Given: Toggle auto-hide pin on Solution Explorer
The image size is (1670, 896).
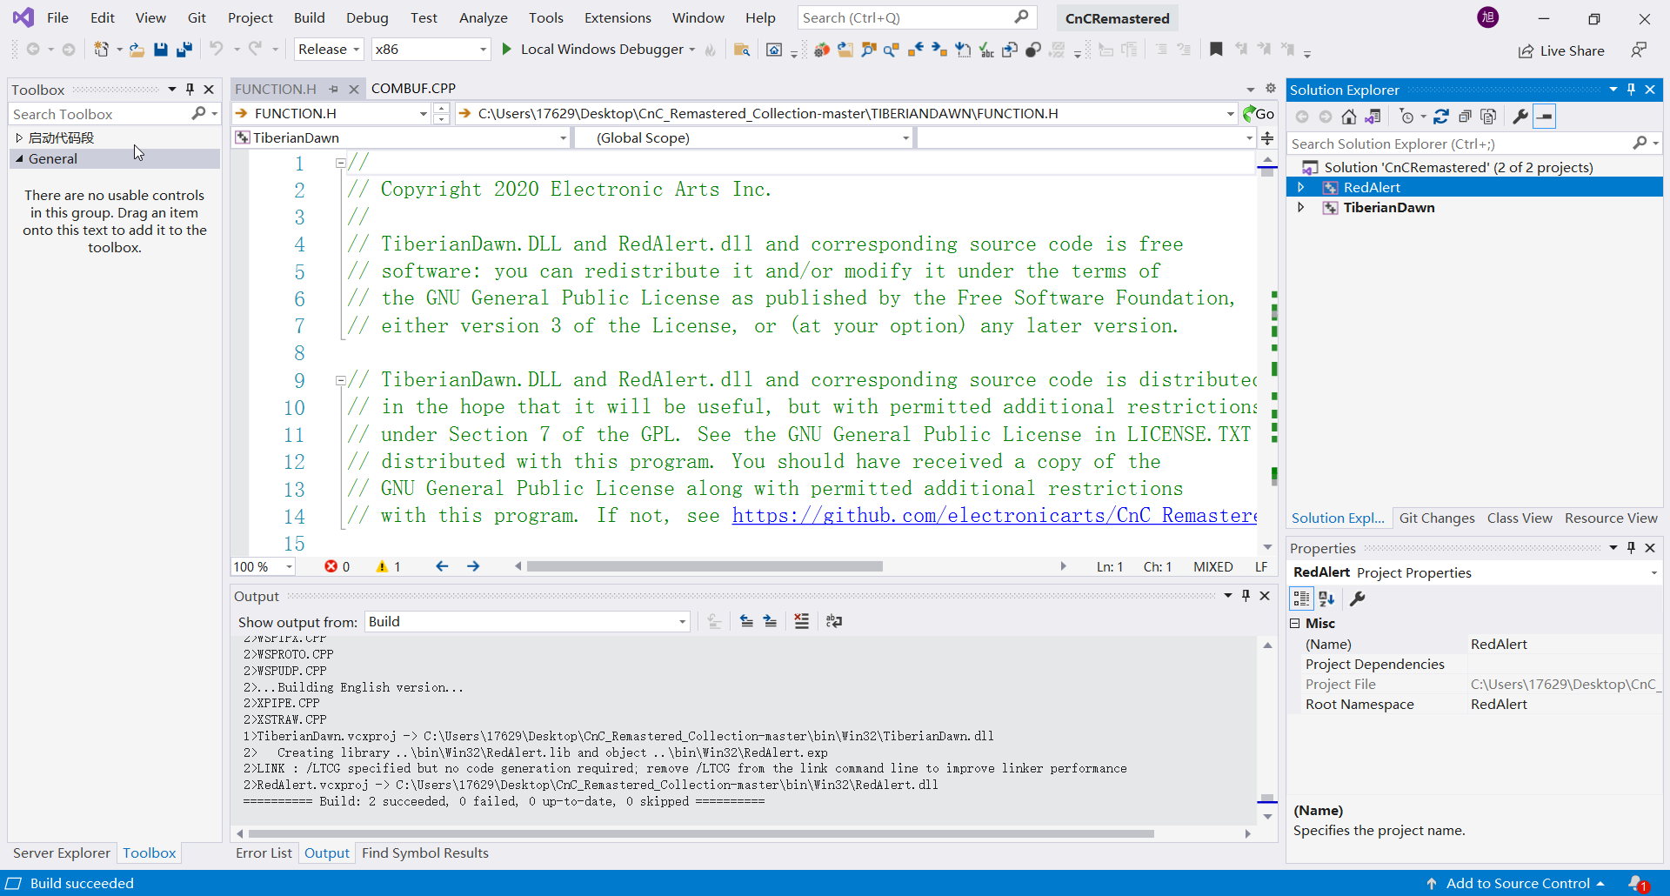Looking at the screenshot, I should [1631, 90].
